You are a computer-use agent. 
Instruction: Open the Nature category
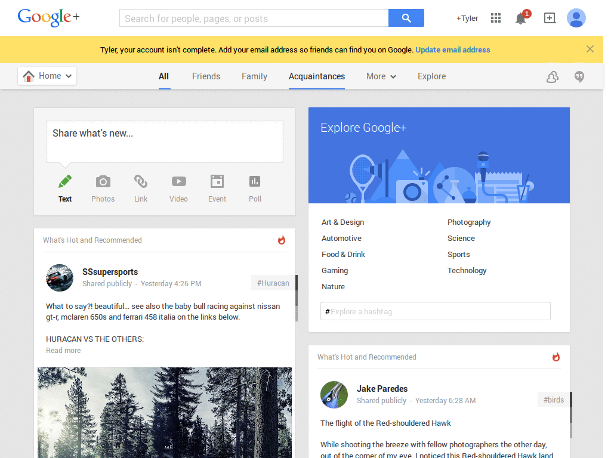pos(333,286)
